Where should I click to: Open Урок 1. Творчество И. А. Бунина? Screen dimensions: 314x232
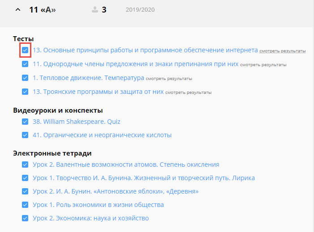click(144, 178)
